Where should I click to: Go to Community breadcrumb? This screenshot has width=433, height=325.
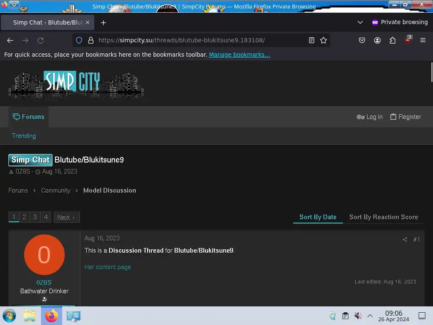coord(55,190)
